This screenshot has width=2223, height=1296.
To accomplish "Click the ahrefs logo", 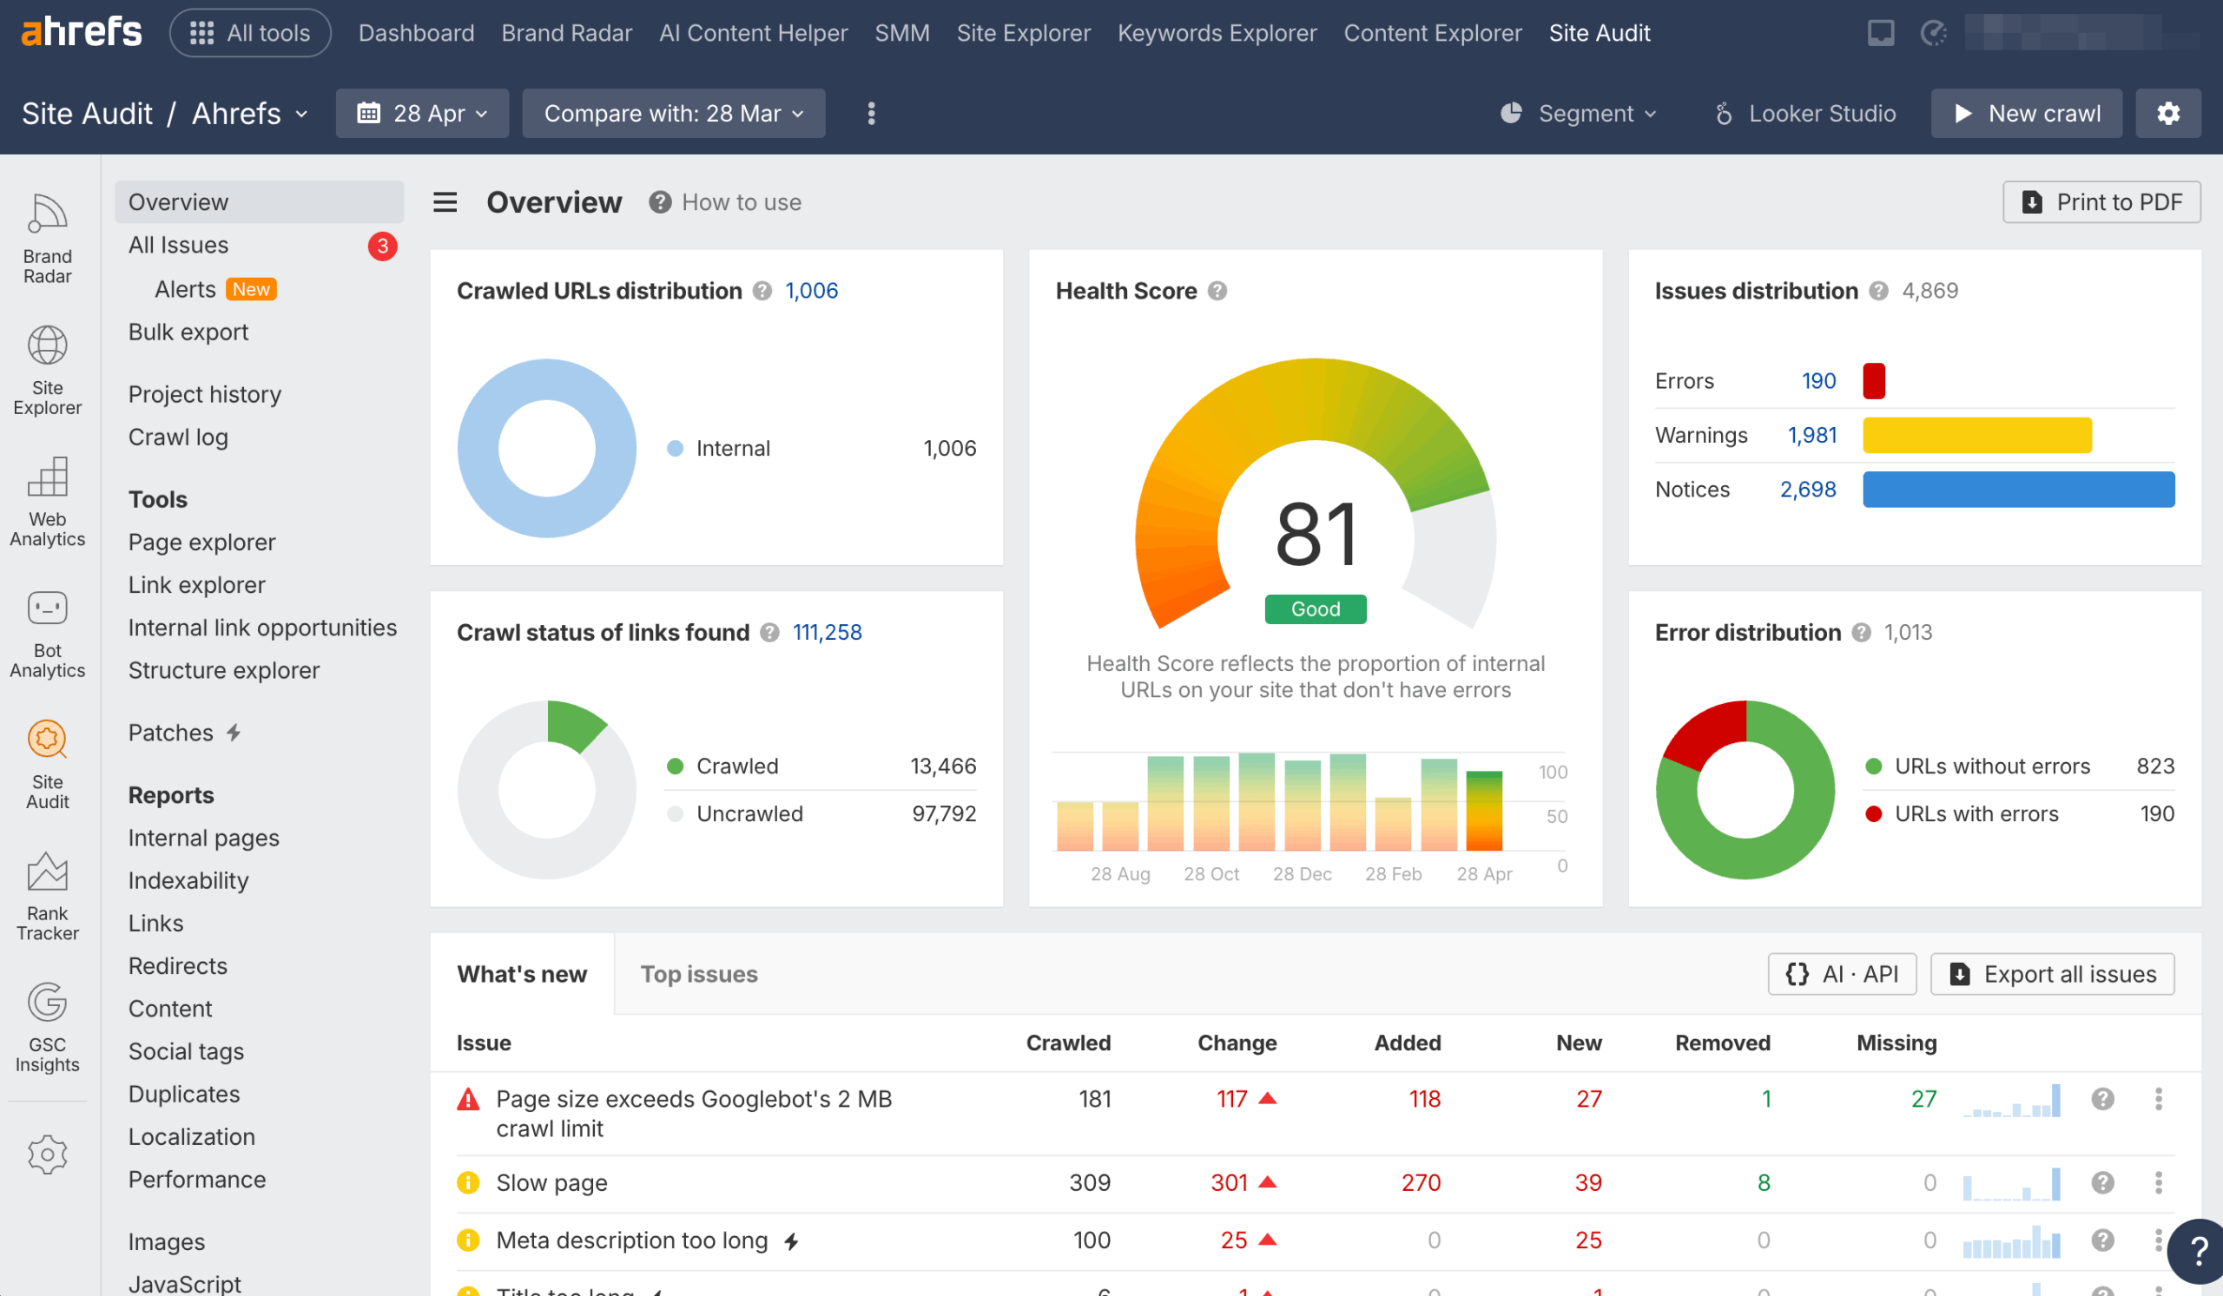I will [80, 33].
